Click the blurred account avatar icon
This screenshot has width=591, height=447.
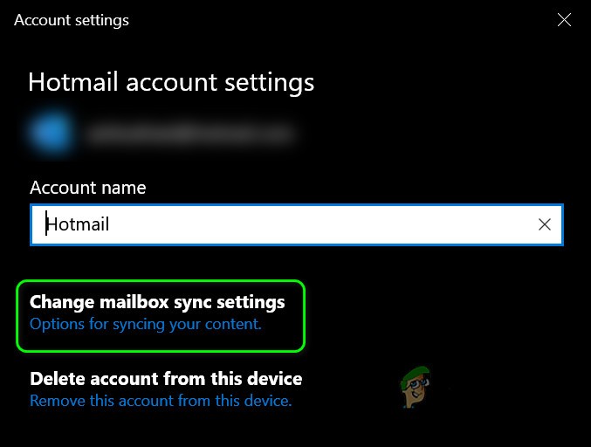[x=50, y=133]
